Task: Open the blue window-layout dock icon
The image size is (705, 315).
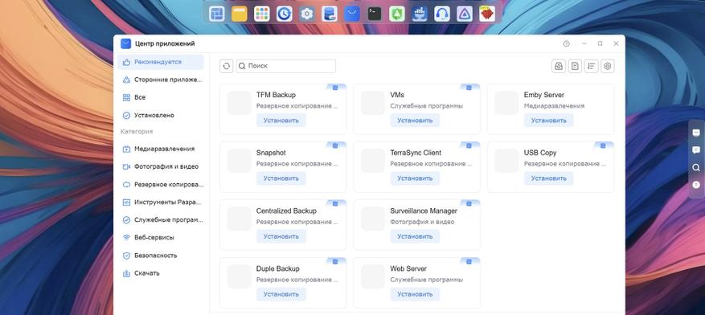Action: click(217, 14)
